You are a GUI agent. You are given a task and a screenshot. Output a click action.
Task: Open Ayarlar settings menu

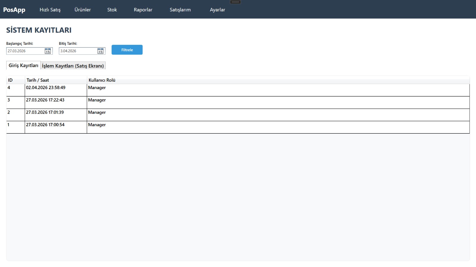pos(217,10)
